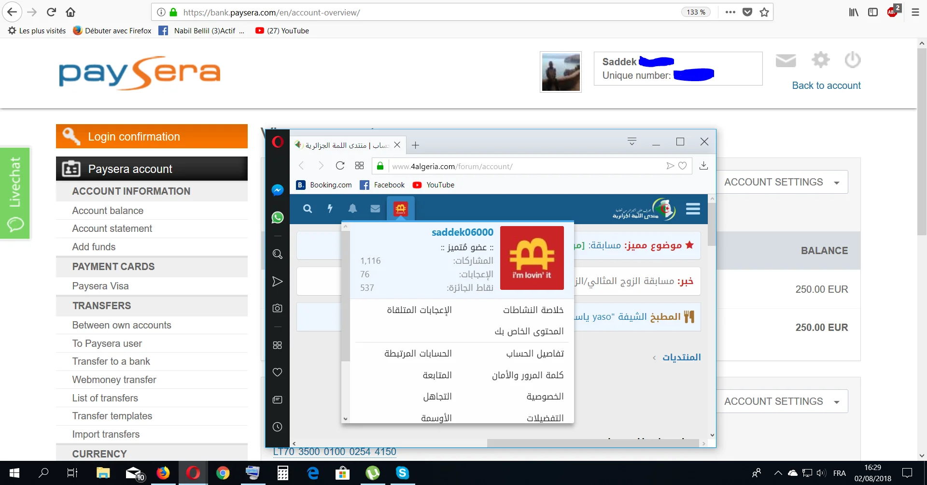This screenshot has height=485, width=927.
Task: Expand the top ACCOUNT SETTINGS dropdown
Action: pyautogui.click(x=782, y=182)
